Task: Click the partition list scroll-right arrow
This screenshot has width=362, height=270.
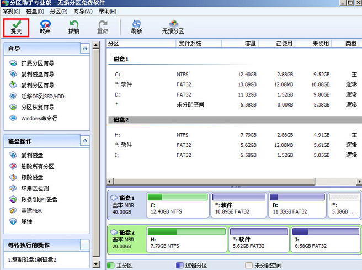Action: [359, 182]
